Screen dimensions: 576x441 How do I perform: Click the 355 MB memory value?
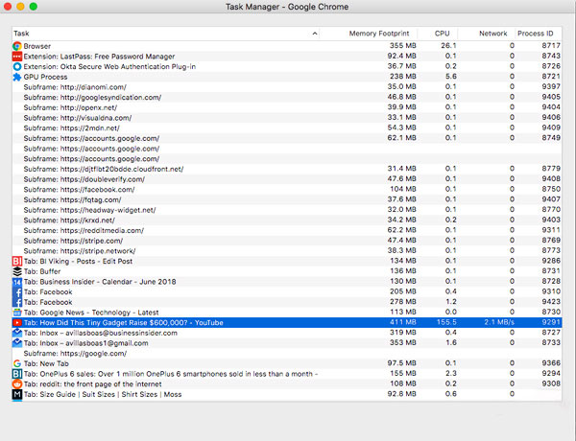coord(402,46)
